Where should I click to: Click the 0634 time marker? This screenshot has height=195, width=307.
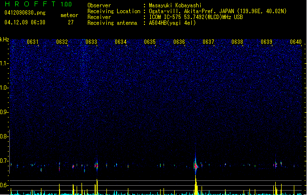[x=121, y=42]
